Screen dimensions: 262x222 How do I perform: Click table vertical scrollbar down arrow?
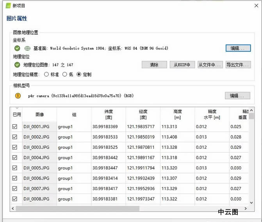click(x=251, y=203)
